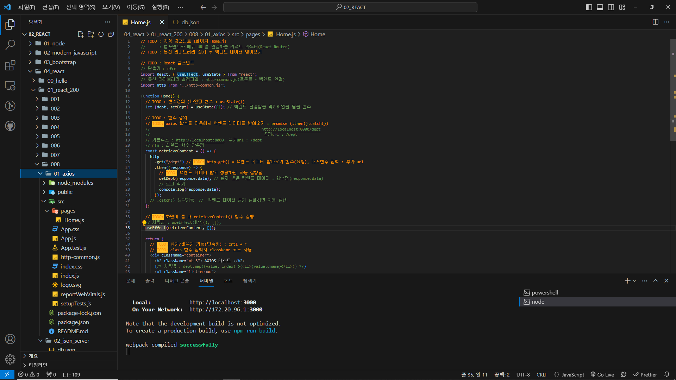The height and width of the screenshot is (380, 676).
Task: Open the Extensions view icon
Action: click(10, 65)
